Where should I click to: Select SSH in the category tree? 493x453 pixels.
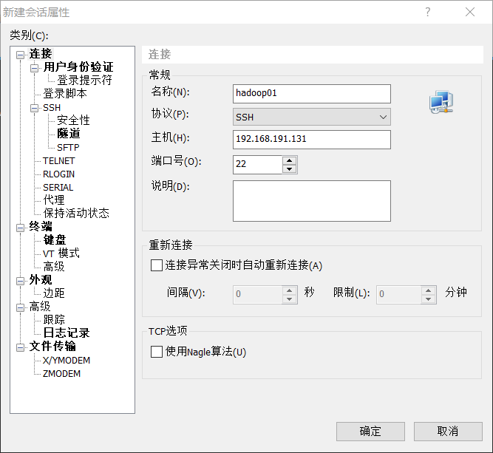point(52,107)
